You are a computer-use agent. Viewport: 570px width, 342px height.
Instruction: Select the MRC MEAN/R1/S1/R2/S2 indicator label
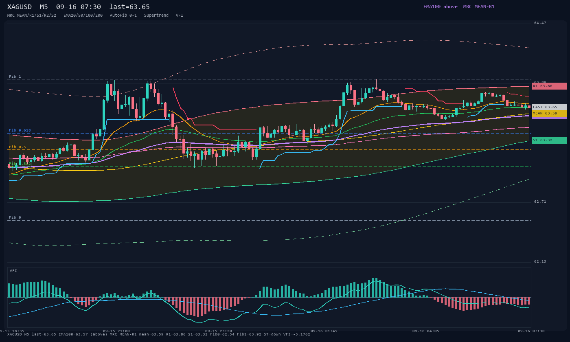point(32,15)
